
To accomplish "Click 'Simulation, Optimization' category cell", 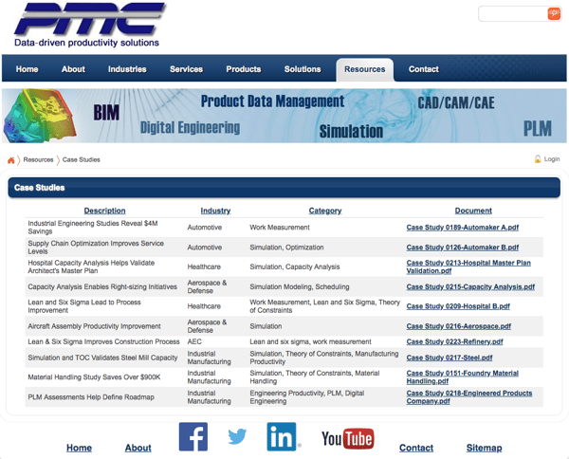I will 286,248.
